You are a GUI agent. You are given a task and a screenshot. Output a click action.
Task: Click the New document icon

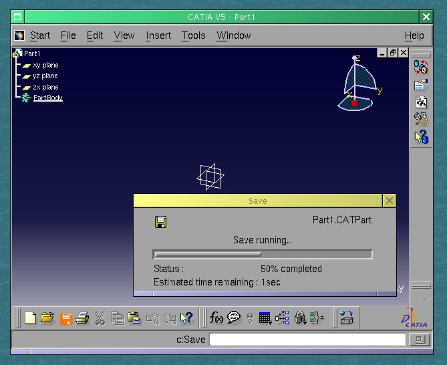(x=31, y=318)
